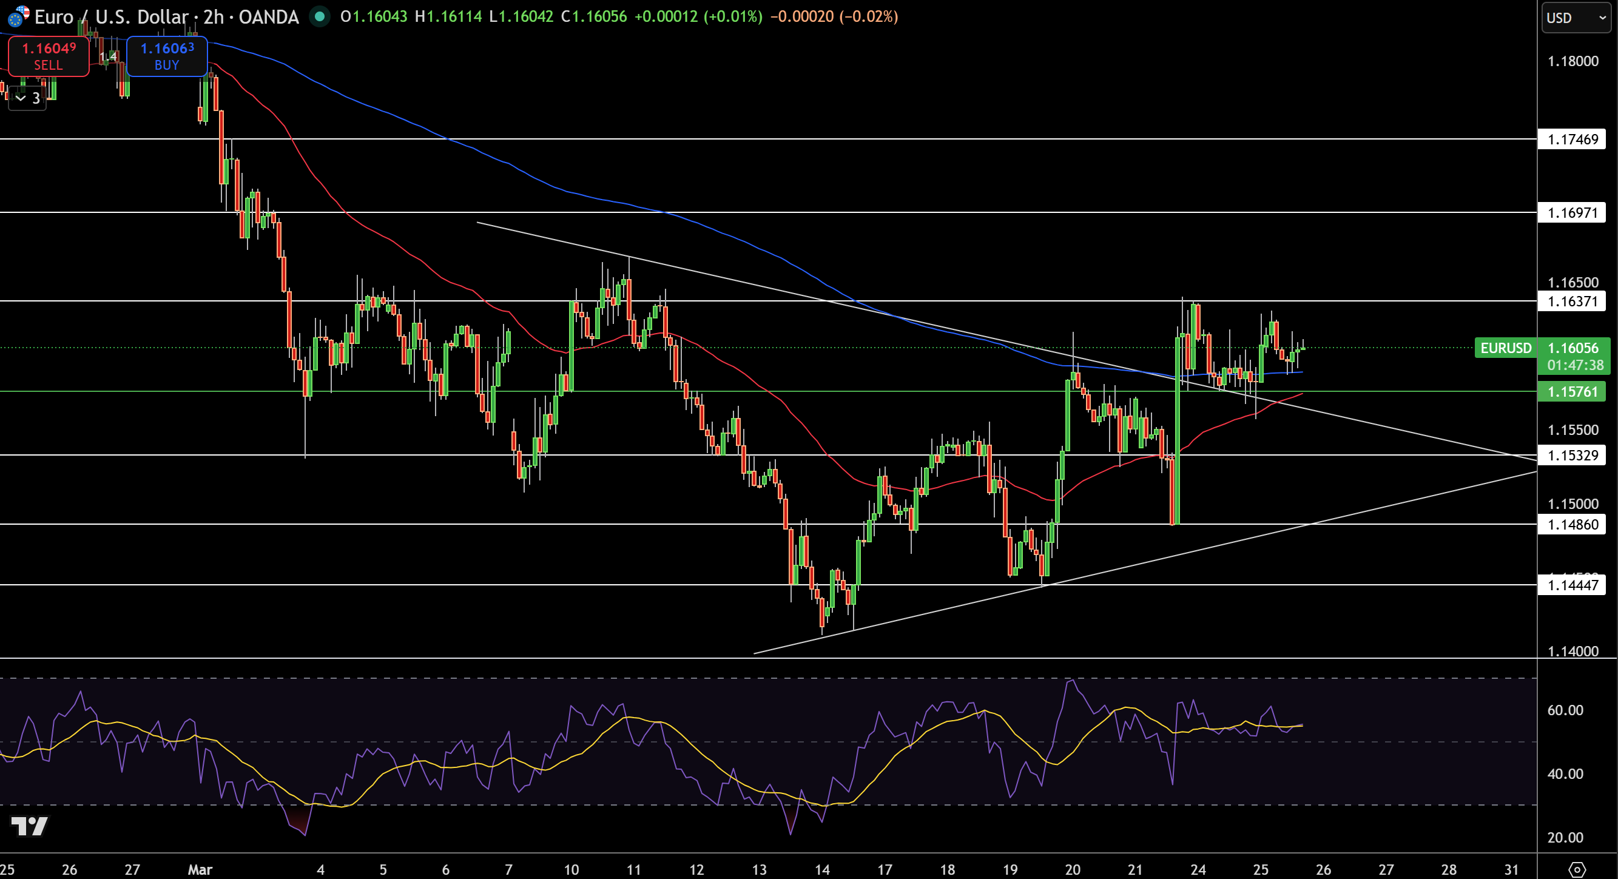The width and height of the screenshot is (1618, 879).
Task: Click the green market status dot
Action: [x=320, y=16]
